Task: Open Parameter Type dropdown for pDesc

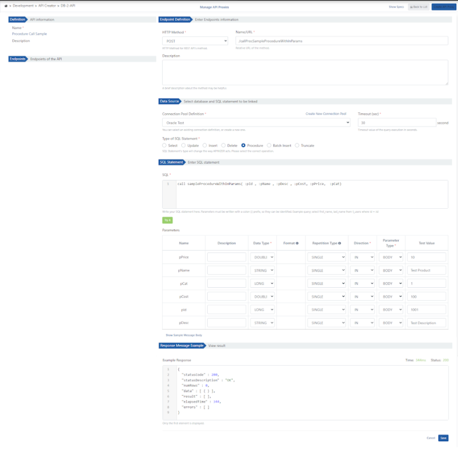Action: (x=390, y=323)
